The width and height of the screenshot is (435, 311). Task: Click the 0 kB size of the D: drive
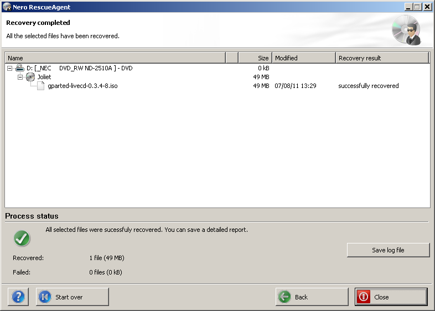pos(263,68)
